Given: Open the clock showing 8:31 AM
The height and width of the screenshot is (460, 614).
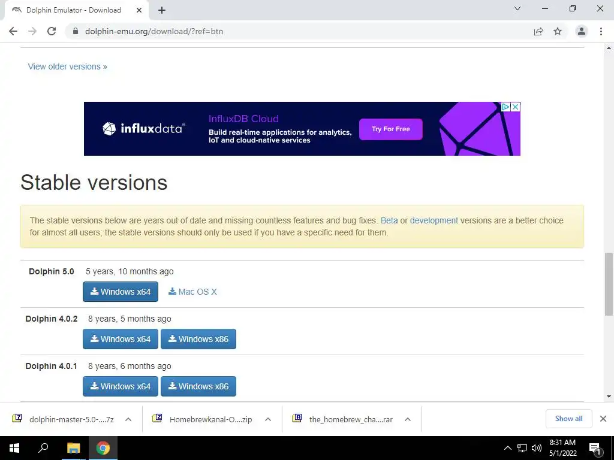Looking at the screenshot, I should pos(562,448).
